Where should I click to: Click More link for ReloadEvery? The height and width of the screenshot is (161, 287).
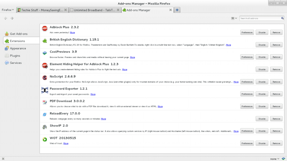[103, 119]
